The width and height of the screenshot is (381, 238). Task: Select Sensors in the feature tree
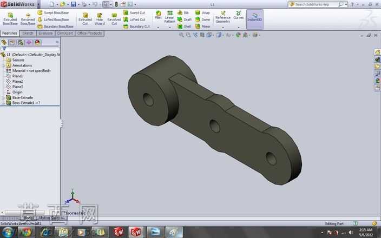(15, 60)
